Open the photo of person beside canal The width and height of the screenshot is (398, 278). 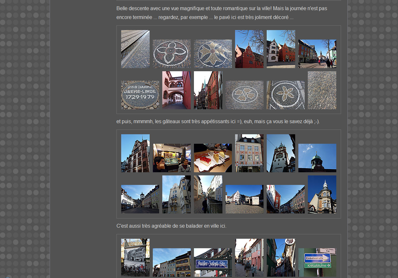pos(208,194)
